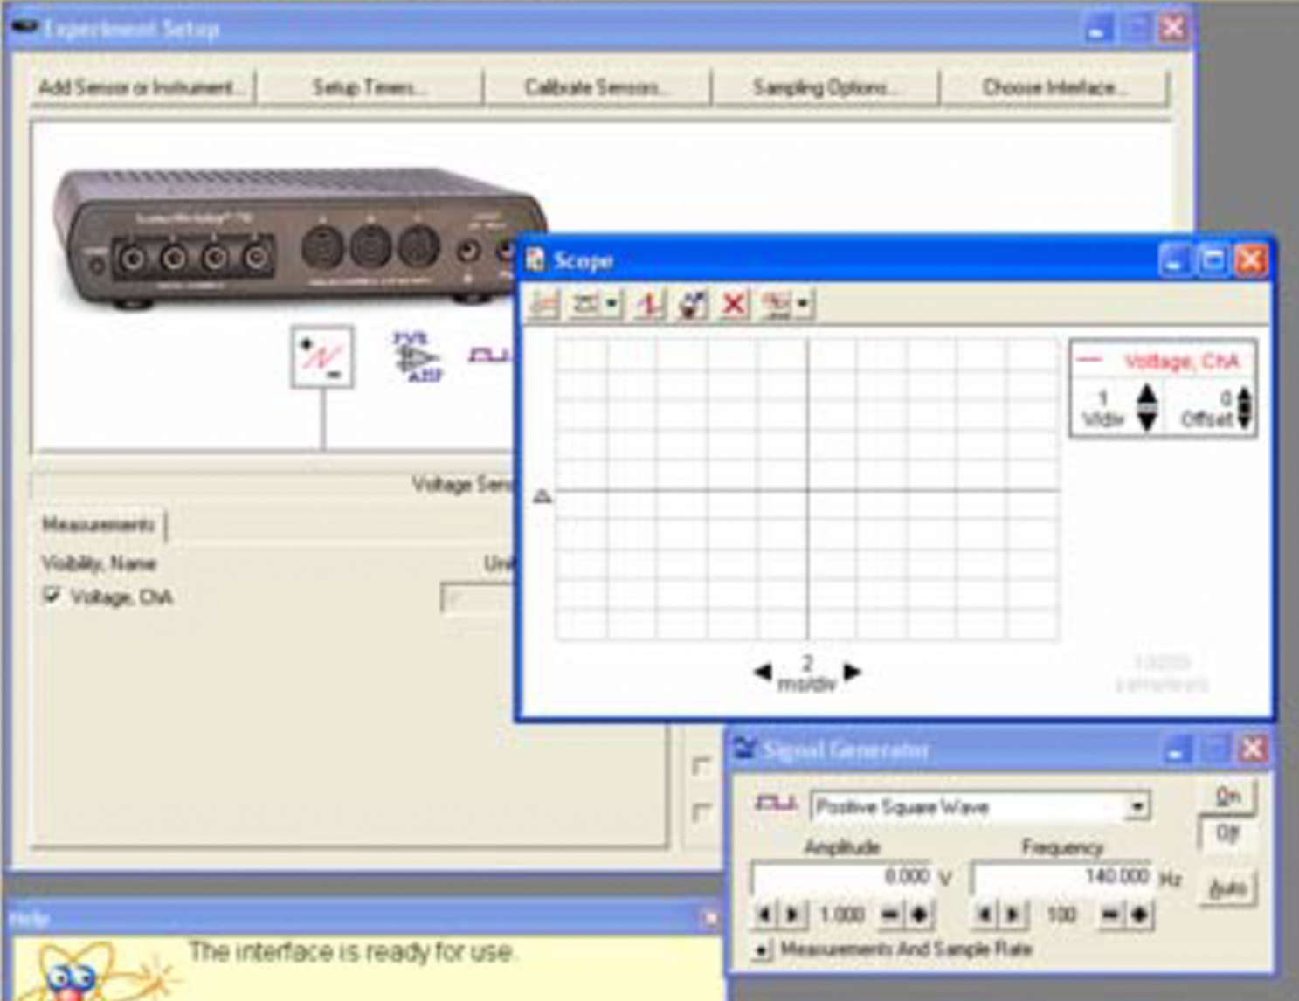Open the dropdown arrow beside the second Scope toolbar icon
1299x1001 pixels.
pos(611,305)
